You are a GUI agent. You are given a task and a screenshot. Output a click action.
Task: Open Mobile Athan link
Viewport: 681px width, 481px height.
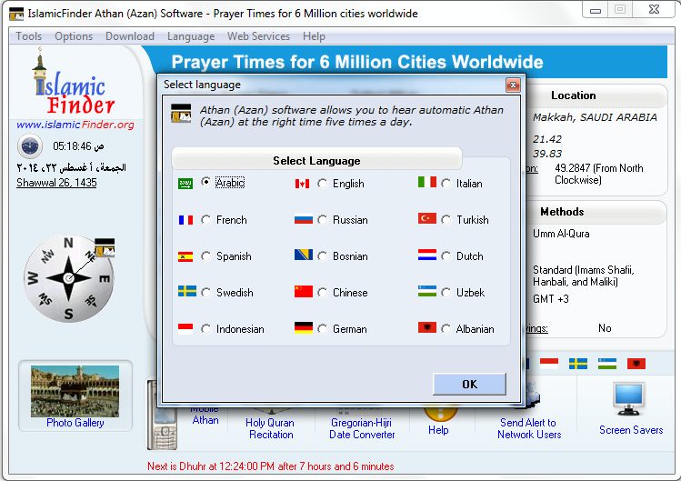205,415
